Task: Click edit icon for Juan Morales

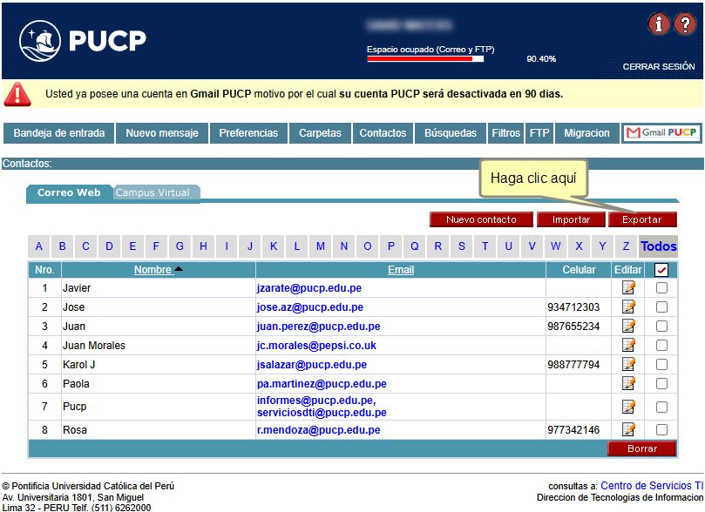Action: [628, 346]
